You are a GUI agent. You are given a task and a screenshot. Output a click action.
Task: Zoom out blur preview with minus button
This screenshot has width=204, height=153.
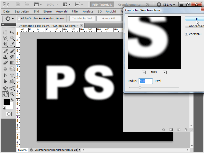(x=144, y=72)
